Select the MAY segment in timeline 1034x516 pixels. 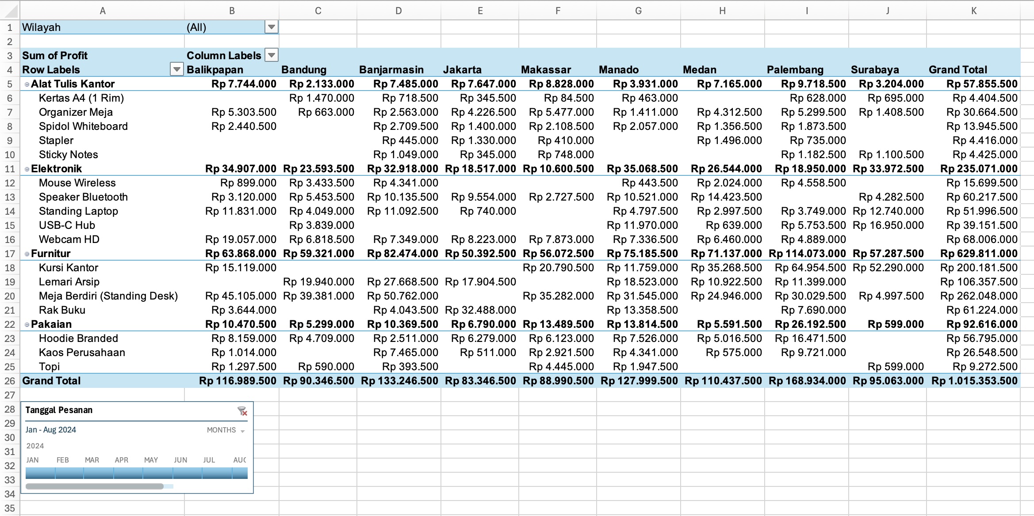click(x=158, y=473)
